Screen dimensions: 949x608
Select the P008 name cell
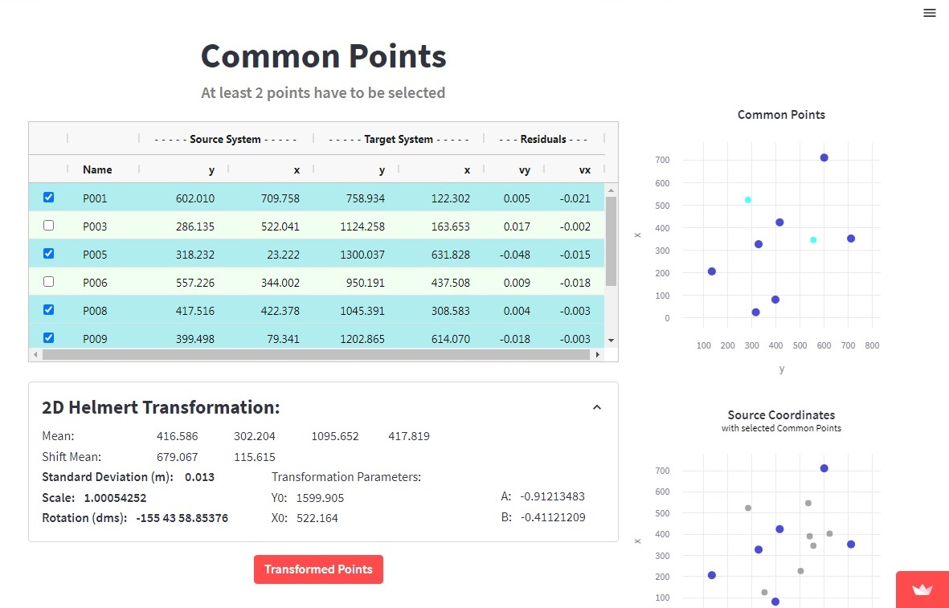(x=95, y=311)
